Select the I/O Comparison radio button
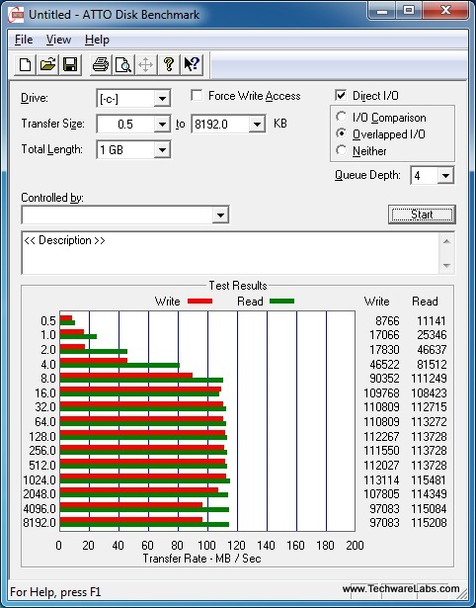The image size is (476, 608). point(342,117)
